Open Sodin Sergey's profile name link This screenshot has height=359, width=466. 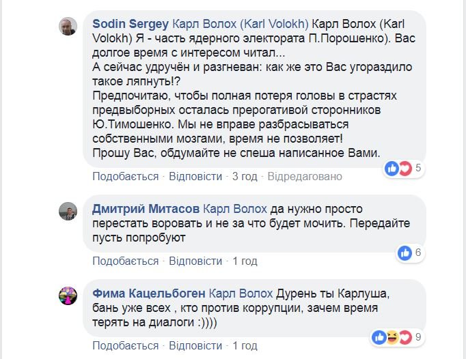coord(130,23)
